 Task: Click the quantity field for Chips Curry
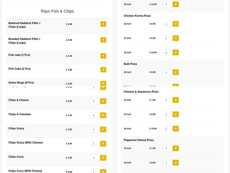95,158
